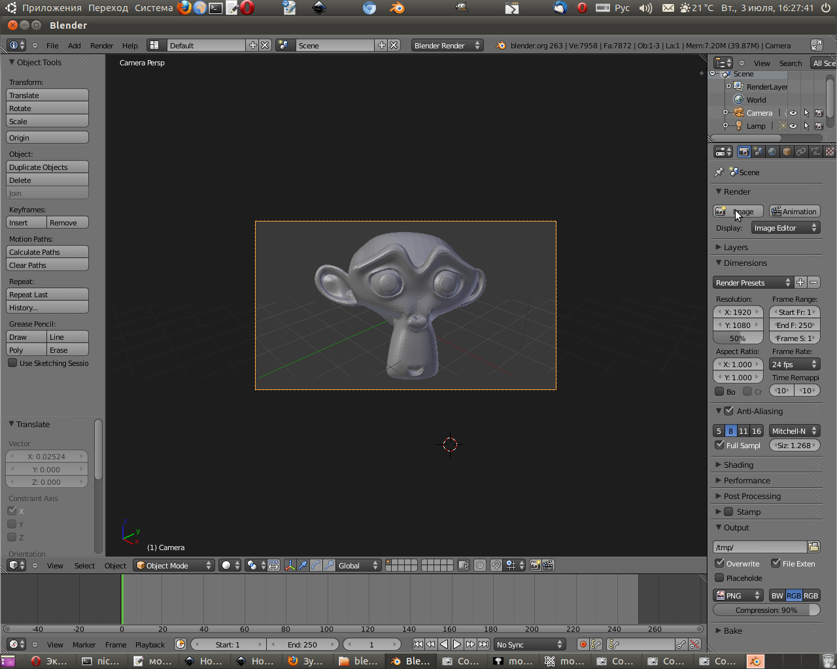Open the Help menu
The width and height of the screenshot is (837, 669).
pyautogui.click(x=130, y=45)
